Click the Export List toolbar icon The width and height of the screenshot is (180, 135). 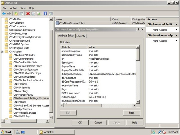[x=38, y=14]
